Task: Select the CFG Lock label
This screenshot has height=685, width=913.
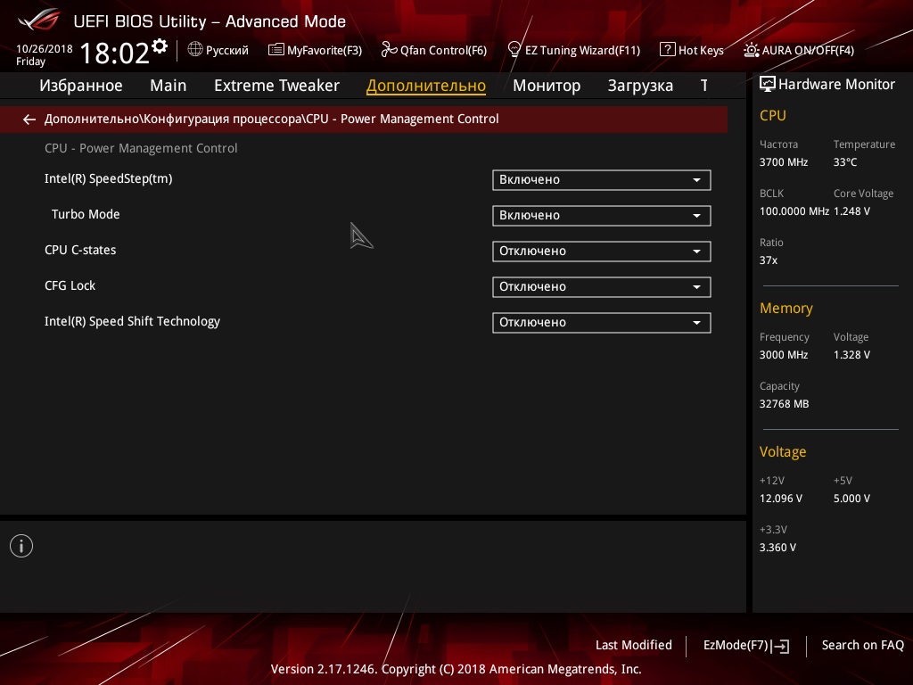Action: [70, 285]
